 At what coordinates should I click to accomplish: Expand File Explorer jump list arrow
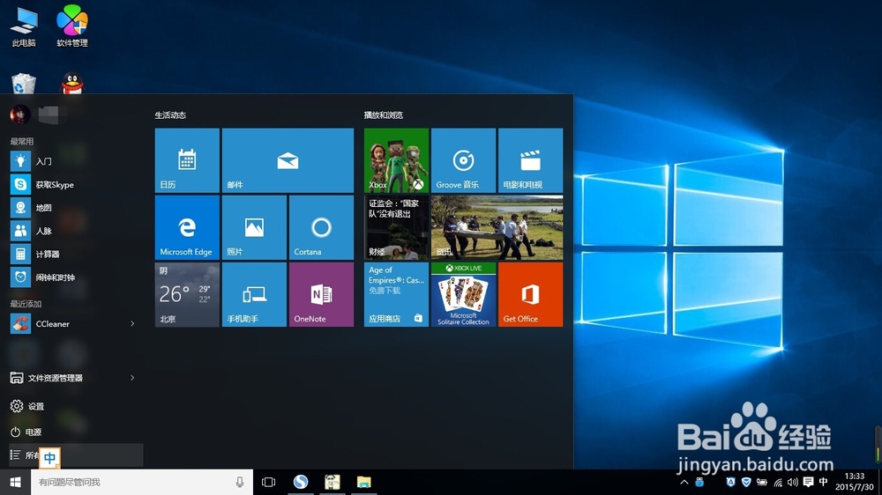[133, 378]
